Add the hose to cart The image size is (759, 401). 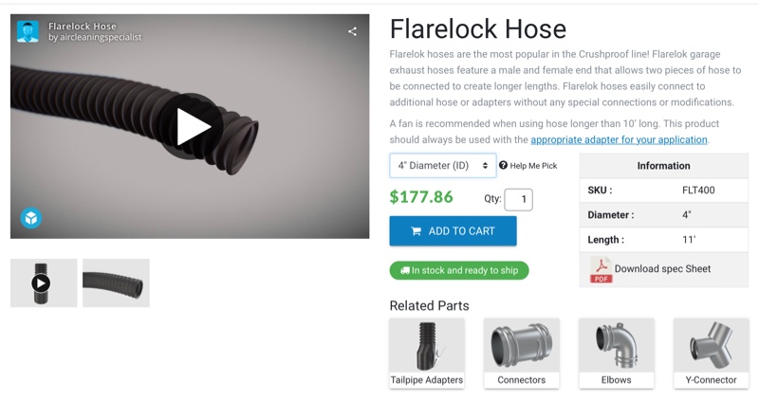tap(453, 231)
